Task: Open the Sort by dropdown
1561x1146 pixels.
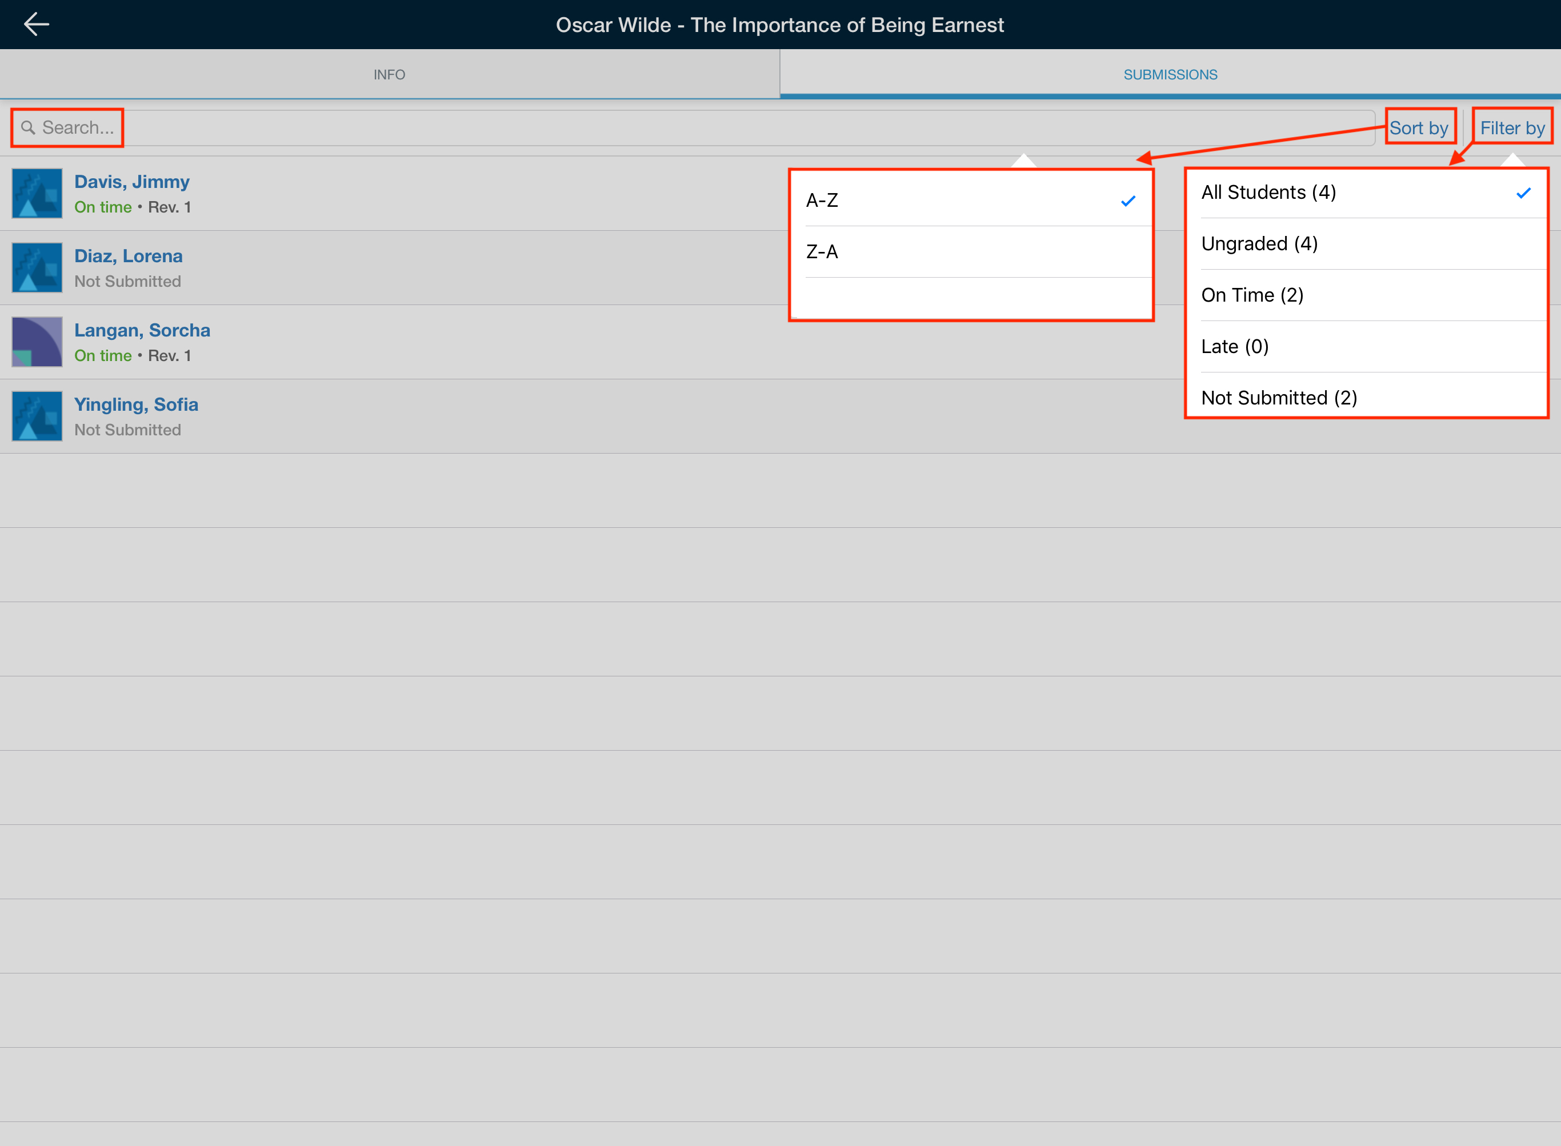Action: point(1419,127)
